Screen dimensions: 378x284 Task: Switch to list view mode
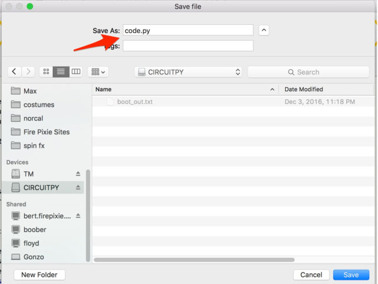60,72
